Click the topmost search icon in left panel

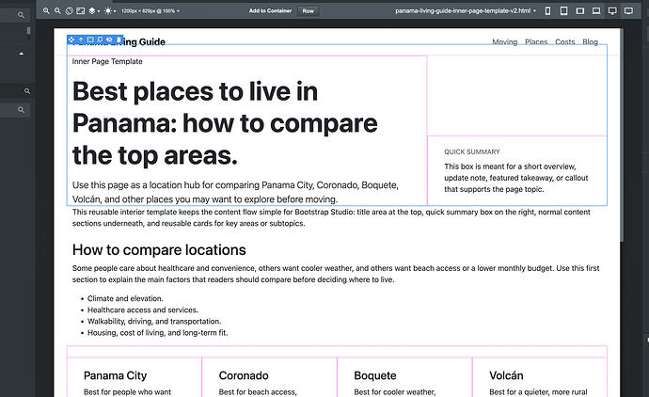[21, 15]
